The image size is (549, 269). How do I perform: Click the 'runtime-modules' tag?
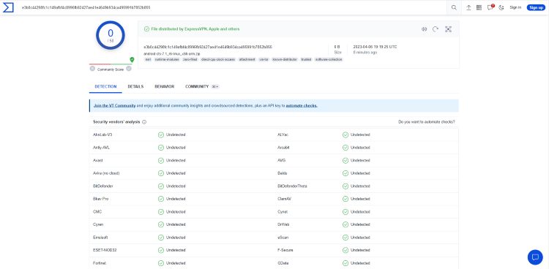coord(166,59)
